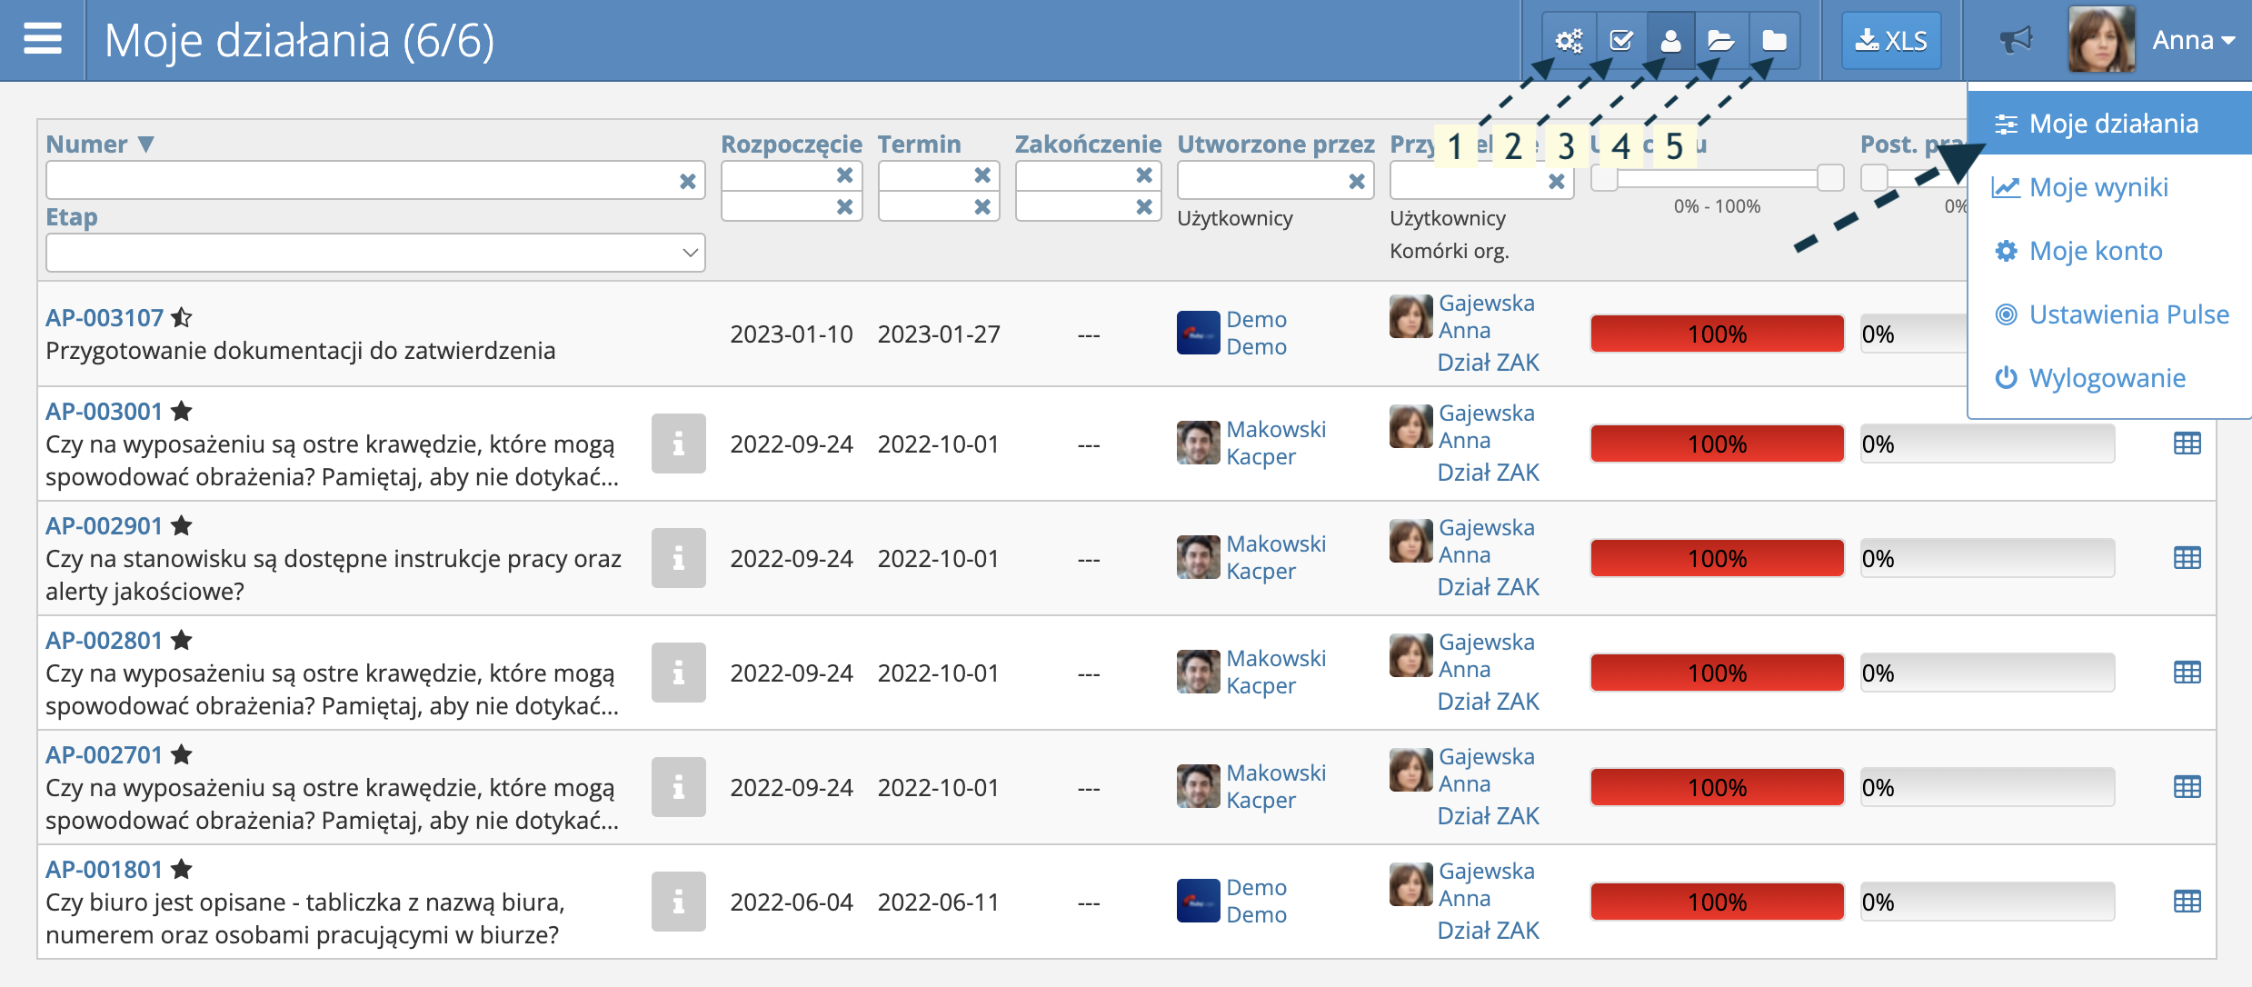Image resolution: width=2252 pixels, height=987 pixels.
Task: Toggle the closed folder filter icon
Action: click(1773, 40)
